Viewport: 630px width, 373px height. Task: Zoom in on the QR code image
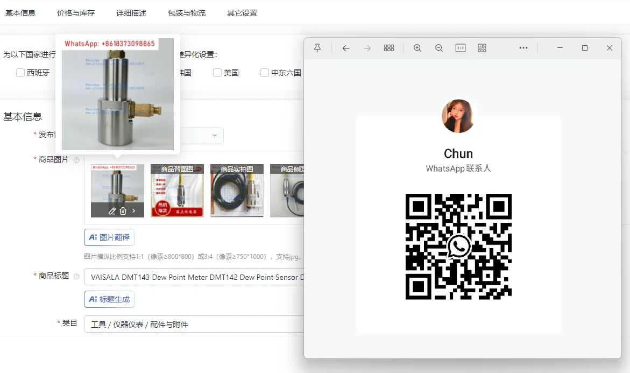pyautogui.click(x=417, y=48)
